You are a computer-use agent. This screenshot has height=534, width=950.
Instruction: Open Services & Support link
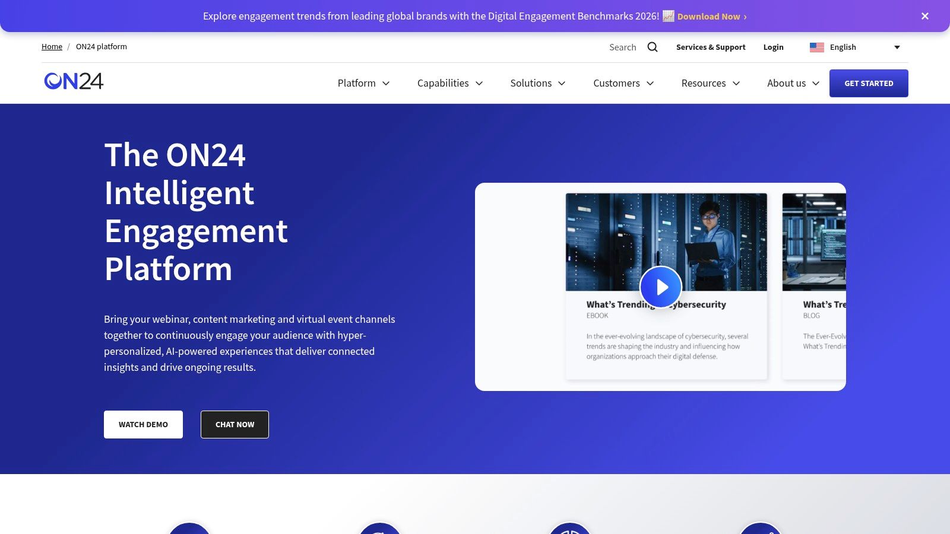711,47
